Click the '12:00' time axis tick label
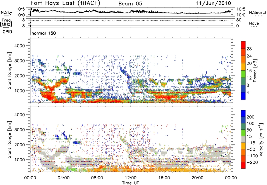 pos(130,178)
